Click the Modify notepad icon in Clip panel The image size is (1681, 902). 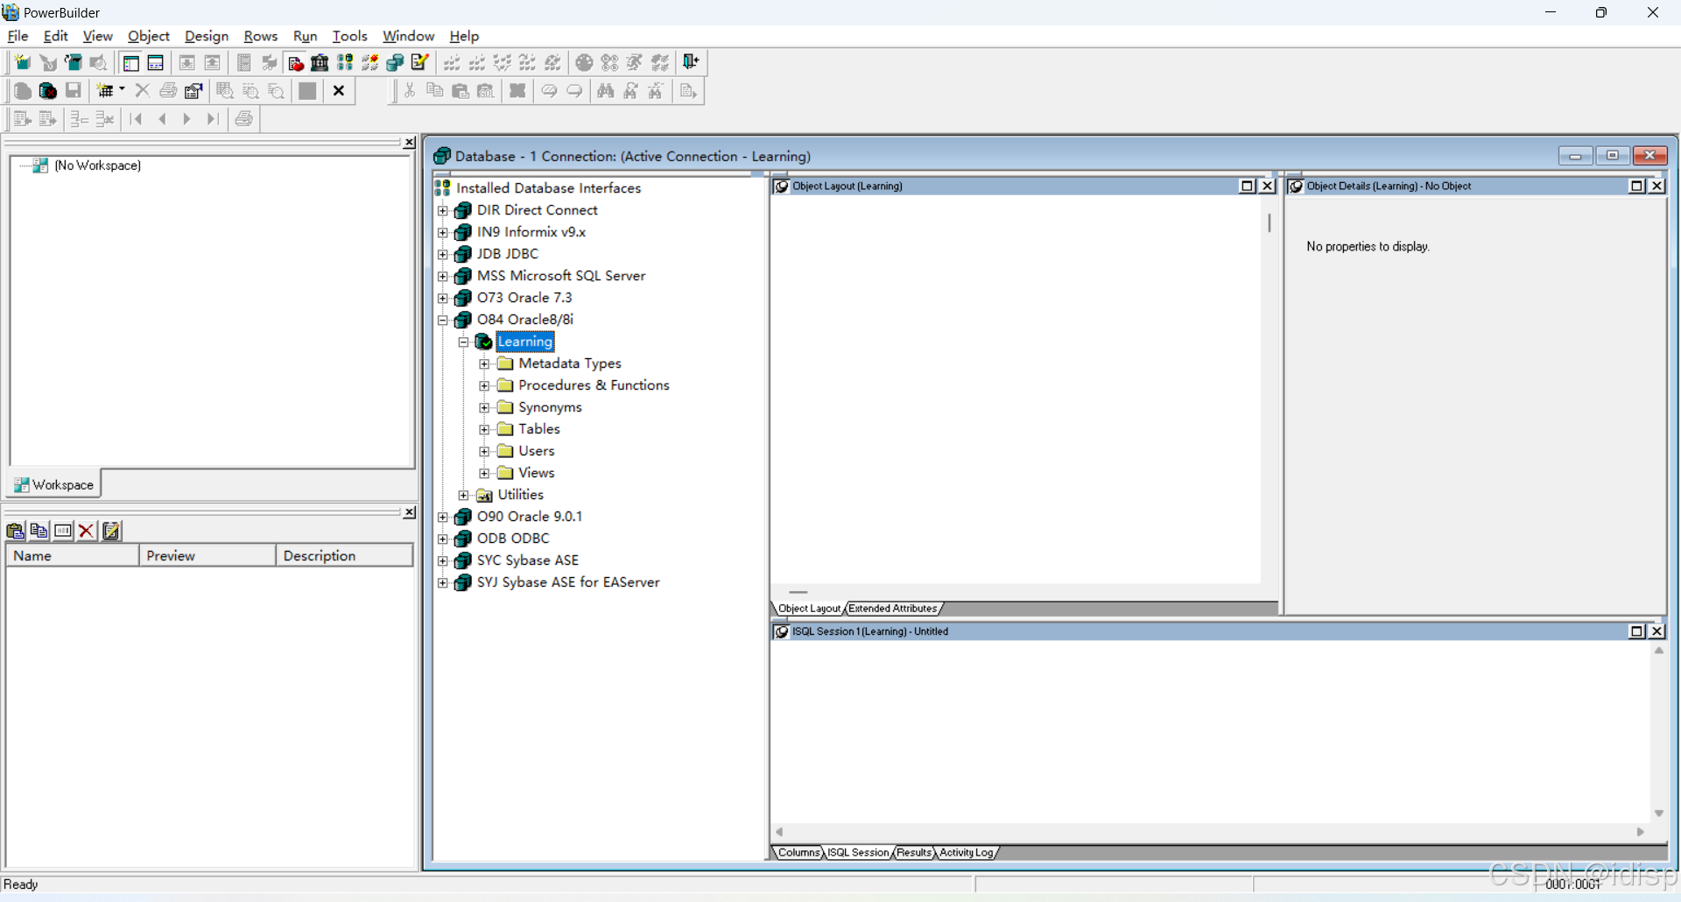click(111, 530)
